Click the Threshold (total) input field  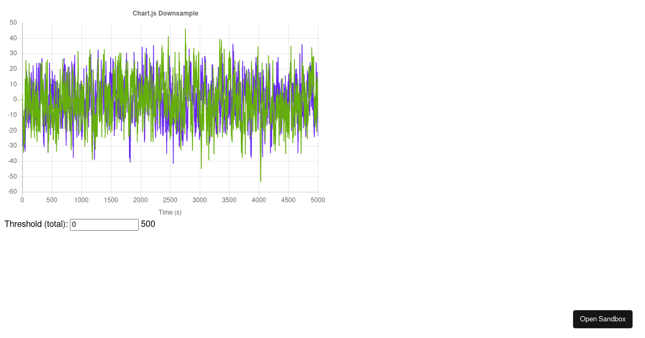(x=104, y=224)
